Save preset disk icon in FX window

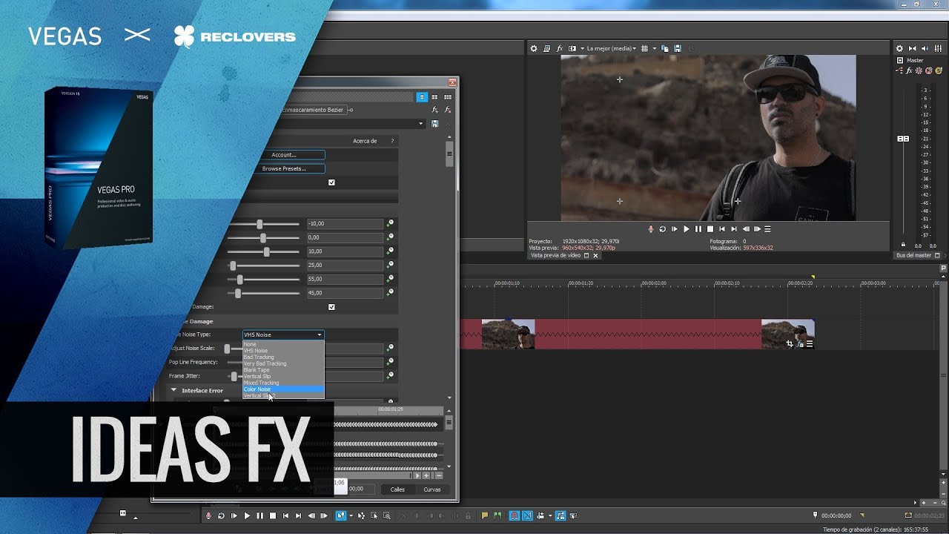(435, 124)
